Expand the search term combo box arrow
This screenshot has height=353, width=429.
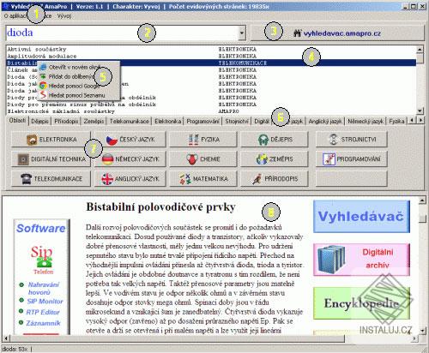[x=242, y=33]
